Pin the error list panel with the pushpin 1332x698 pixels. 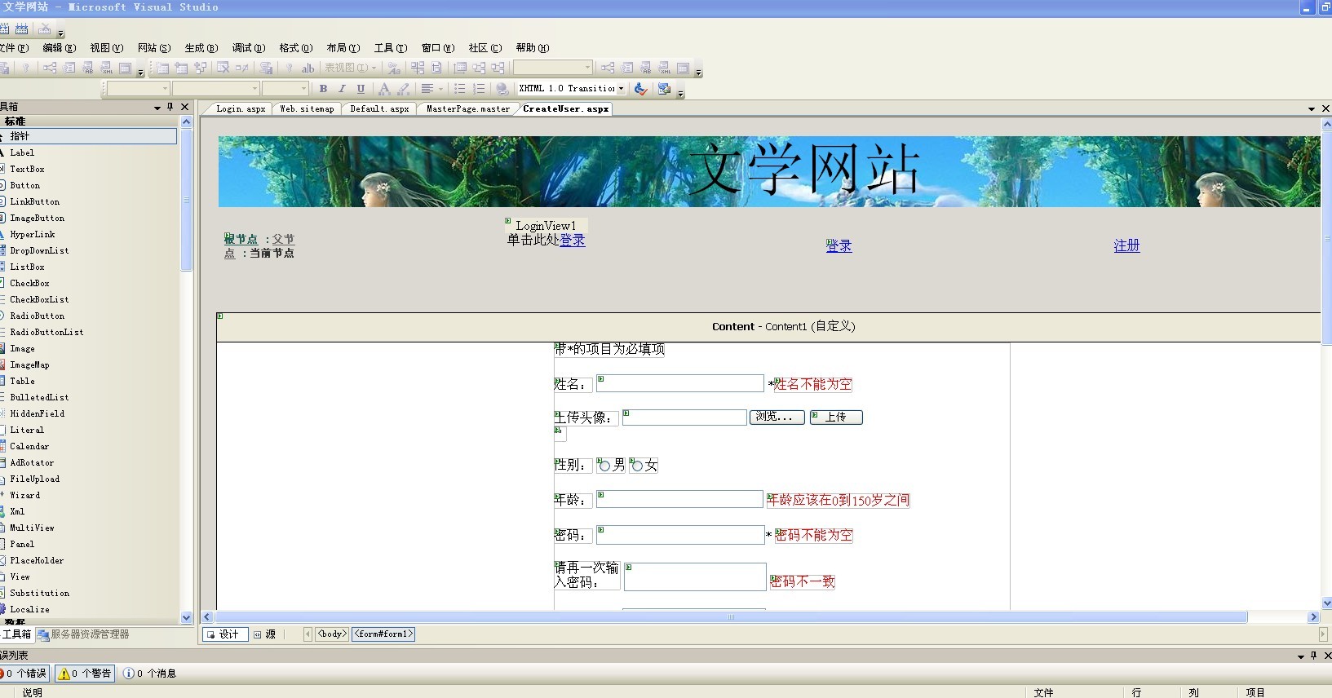pyautogui.click(x=1313, y=656)
